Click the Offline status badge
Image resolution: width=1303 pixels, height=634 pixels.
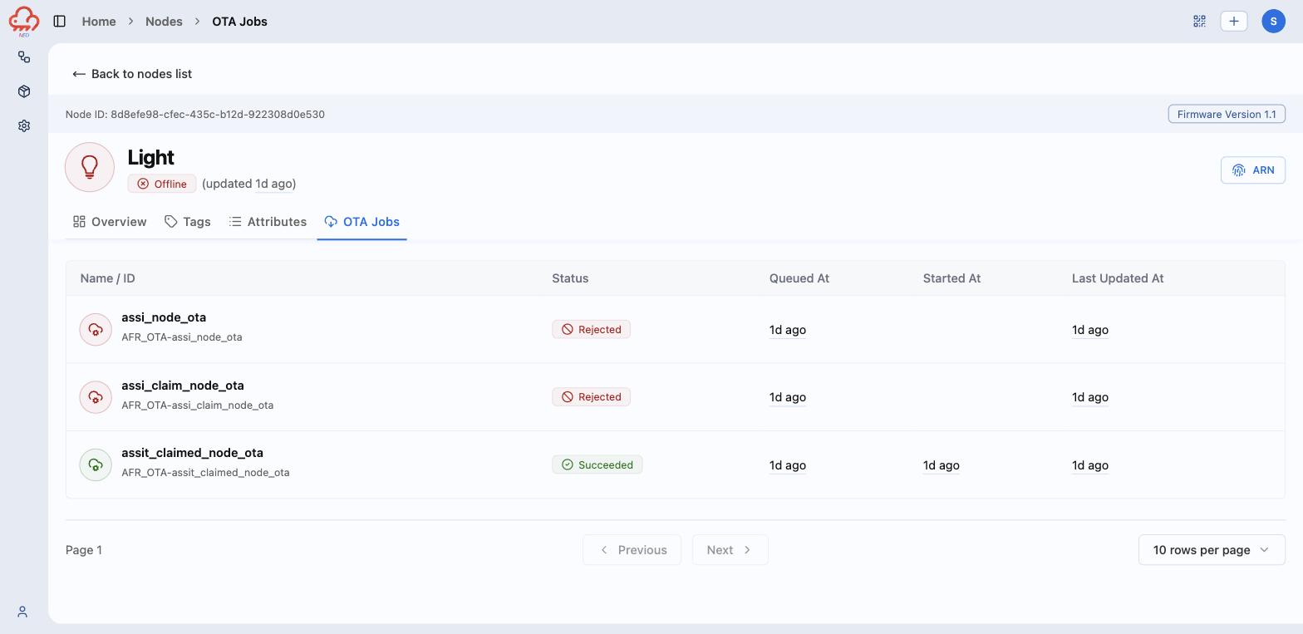click(162, 184)
